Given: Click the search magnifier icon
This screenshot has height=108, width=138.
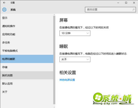Looking at the screenshot, I should coord(134,10).
